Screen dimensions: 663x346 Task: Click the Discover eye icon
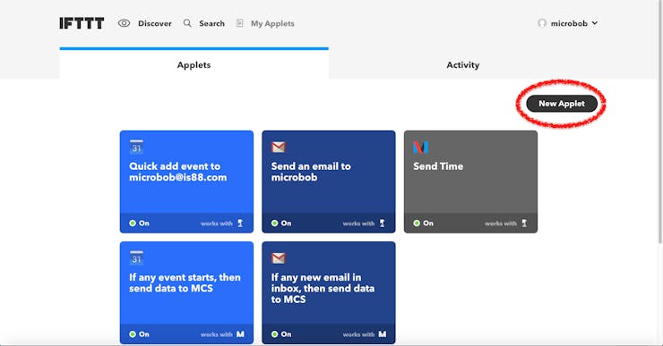[x=124, y=23]
